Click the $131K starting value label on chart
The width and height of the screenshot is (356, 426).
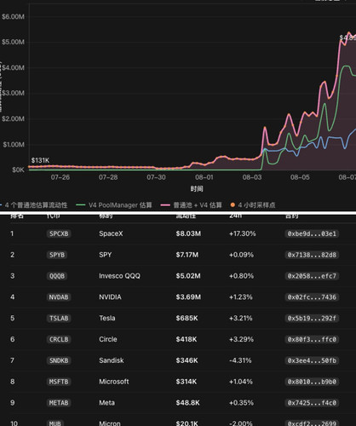point(40,160)
